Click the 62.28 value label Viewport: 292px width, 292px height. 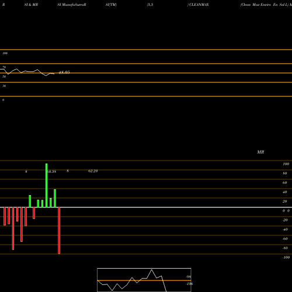tap(93, 171)
